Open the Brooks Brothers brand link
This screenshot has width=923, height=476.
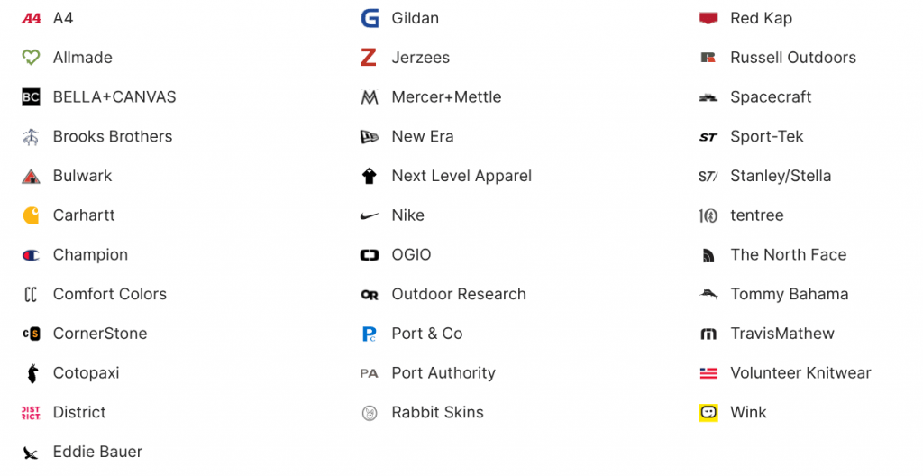[x=112, y=137]
